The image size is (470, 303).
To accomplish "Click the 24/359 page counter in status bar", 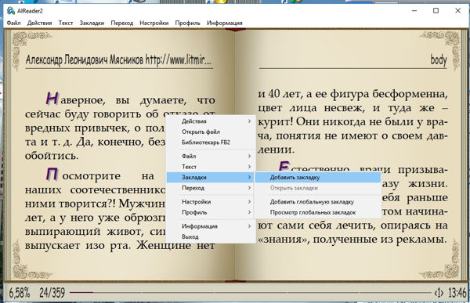I will (52, 293).
